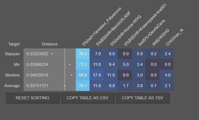Click the 1.7 cell in Average row
The height and width of the screenshot is (120, 199).
click(125, 85)
